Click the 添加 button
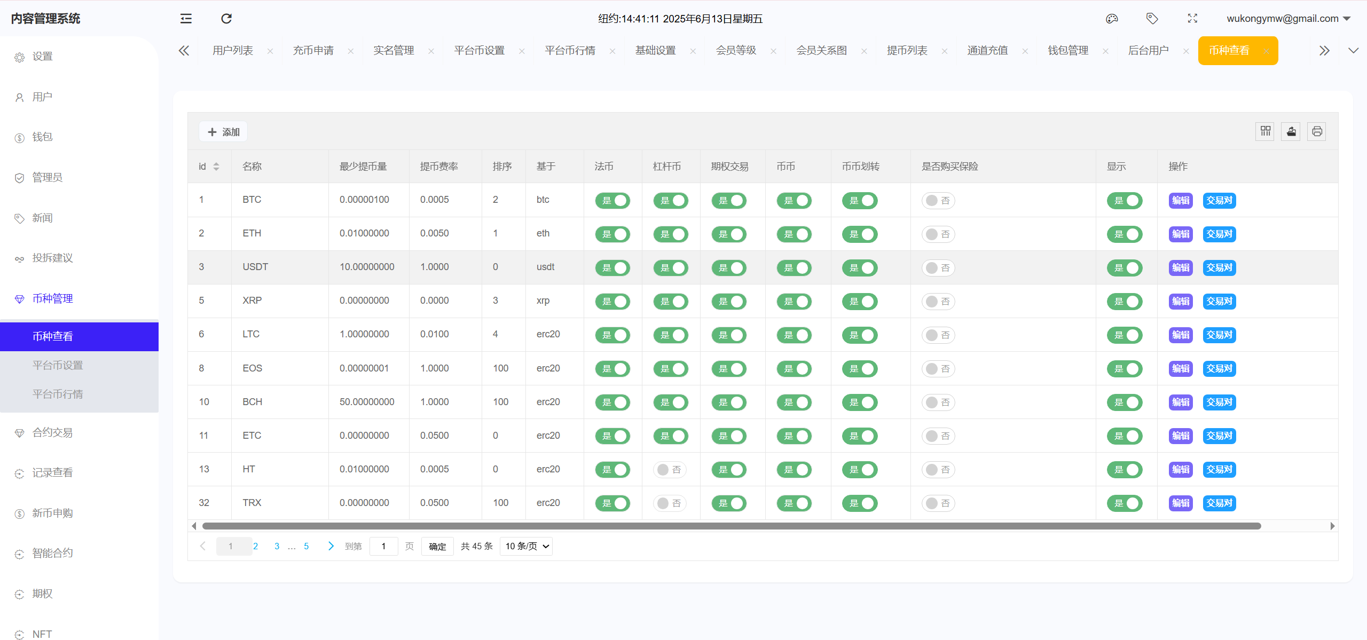The height and width of the screenshot is (640, 1367). (x=224, y=132)
